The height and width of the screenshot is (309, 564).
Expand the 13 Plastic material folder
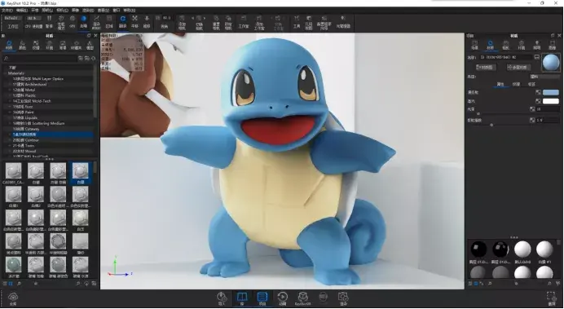(10, 95)
